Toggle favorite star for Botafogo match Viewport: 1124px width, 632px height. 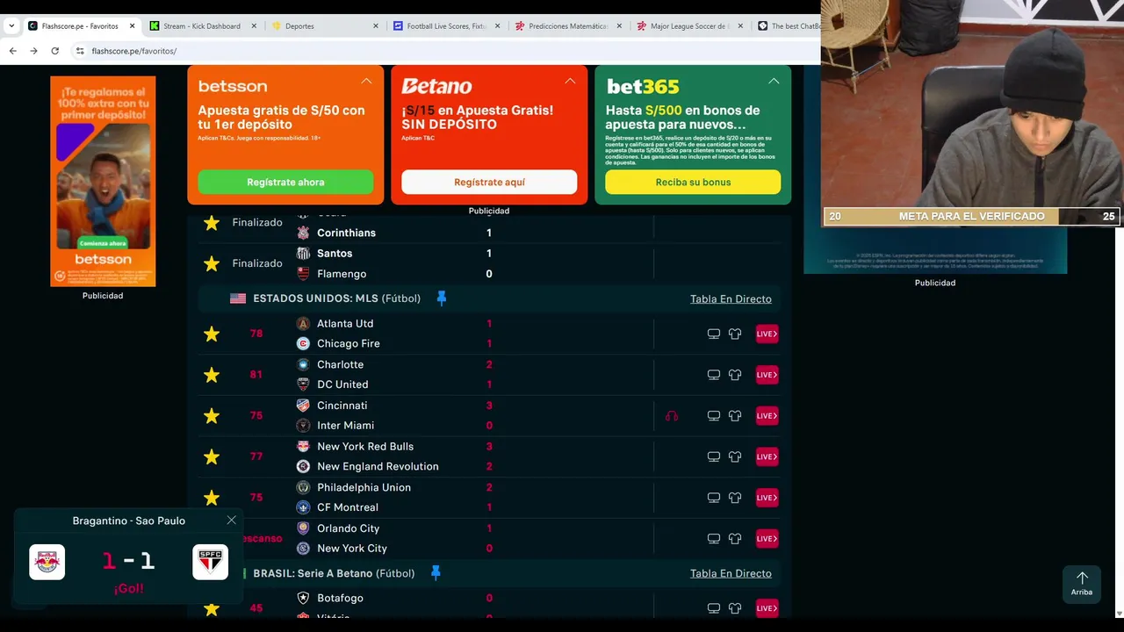click(x=212, y=608)
